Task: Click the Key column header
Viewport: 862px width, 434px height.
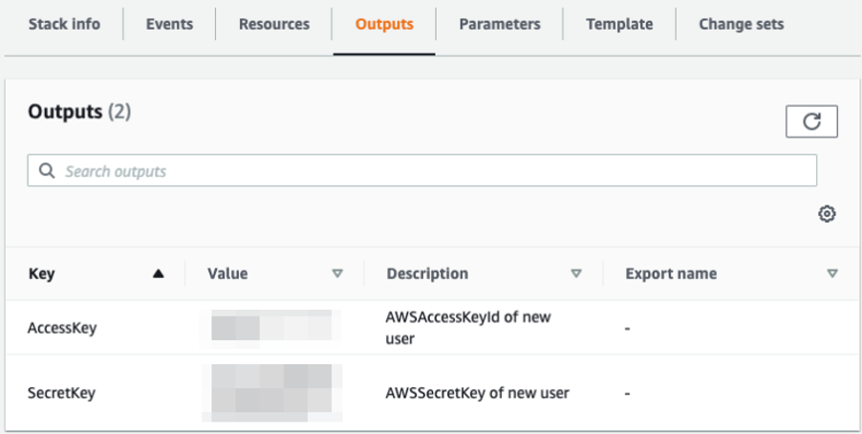Action: pos(42,273)
